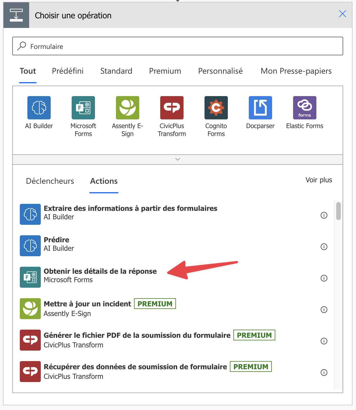Viewport: 356px width, 410px height.
Task: Select the AI Builder connector icon
Action: point(39,108)
